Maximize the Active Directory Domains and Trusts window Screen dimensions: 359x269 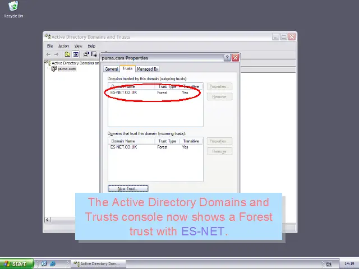pyautogui.click(x=284, y=37)
